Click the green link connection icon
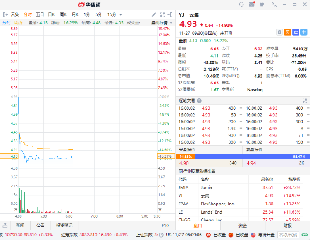Viewport: 310px width, 240px height. coord(305,235)
